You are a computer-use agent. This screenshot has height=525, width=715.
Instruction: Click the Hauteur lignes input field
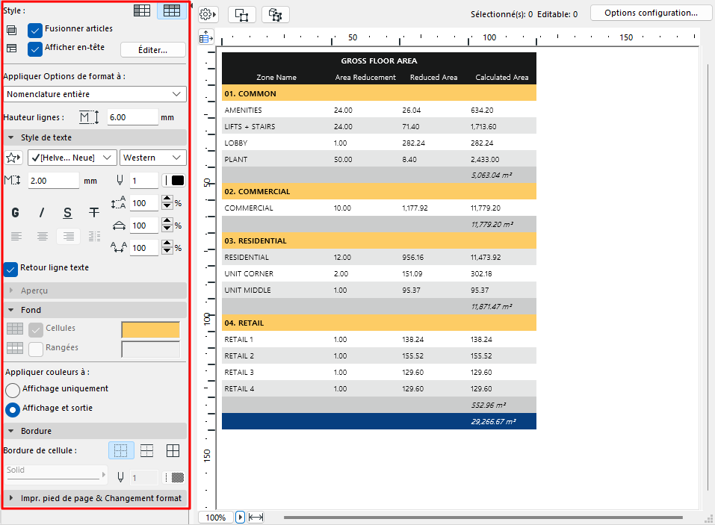coord(132,117)
